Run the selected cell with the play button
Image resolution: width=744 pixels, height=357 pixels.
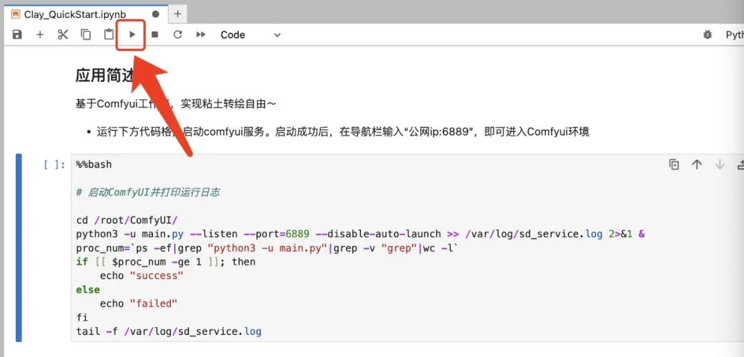coord(132,34)
